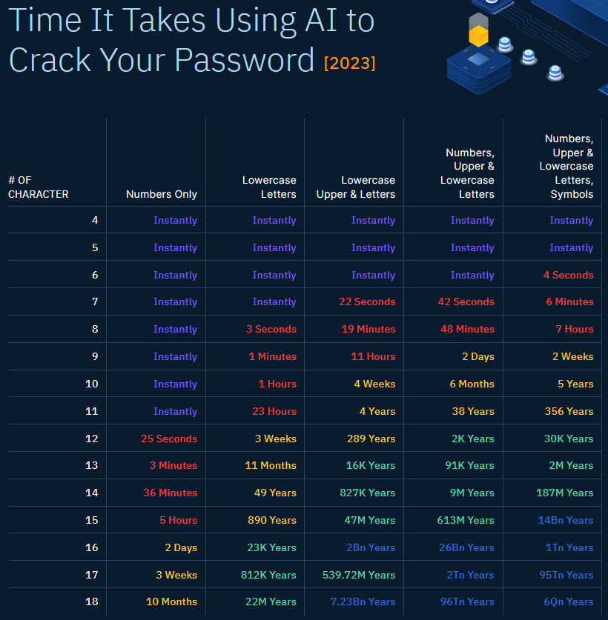Select the "25 Seconds" cell
The width and height of the screenshot is (608, 620).
(x=169, y=439)
